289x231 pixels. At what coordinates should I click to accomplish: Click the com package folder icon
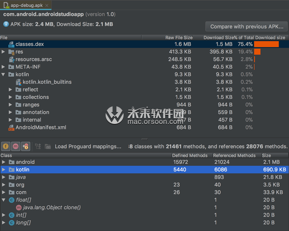pos(12,192)
